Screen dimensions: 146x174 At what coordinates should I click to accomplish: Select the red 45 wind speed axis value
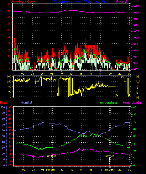tap(9, 11)
